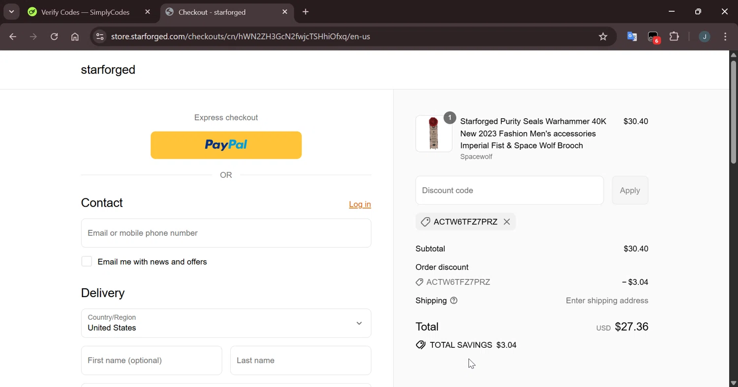Restore down the browser window
738x387 pixels.
pyautogui.click(x=698, y=11)
